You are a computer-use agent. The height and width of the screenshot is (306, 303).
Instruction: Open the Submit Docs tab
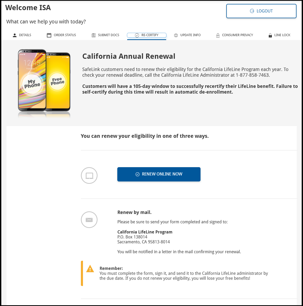tap(105, 35)
